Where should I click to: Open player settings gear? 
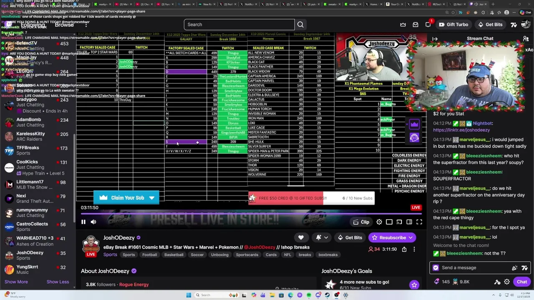pos(379,222)
